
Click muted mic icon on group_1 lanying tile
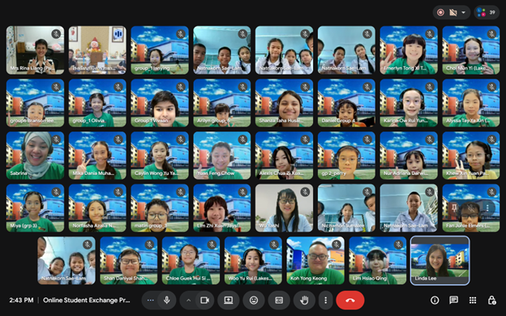click(180, 34)
